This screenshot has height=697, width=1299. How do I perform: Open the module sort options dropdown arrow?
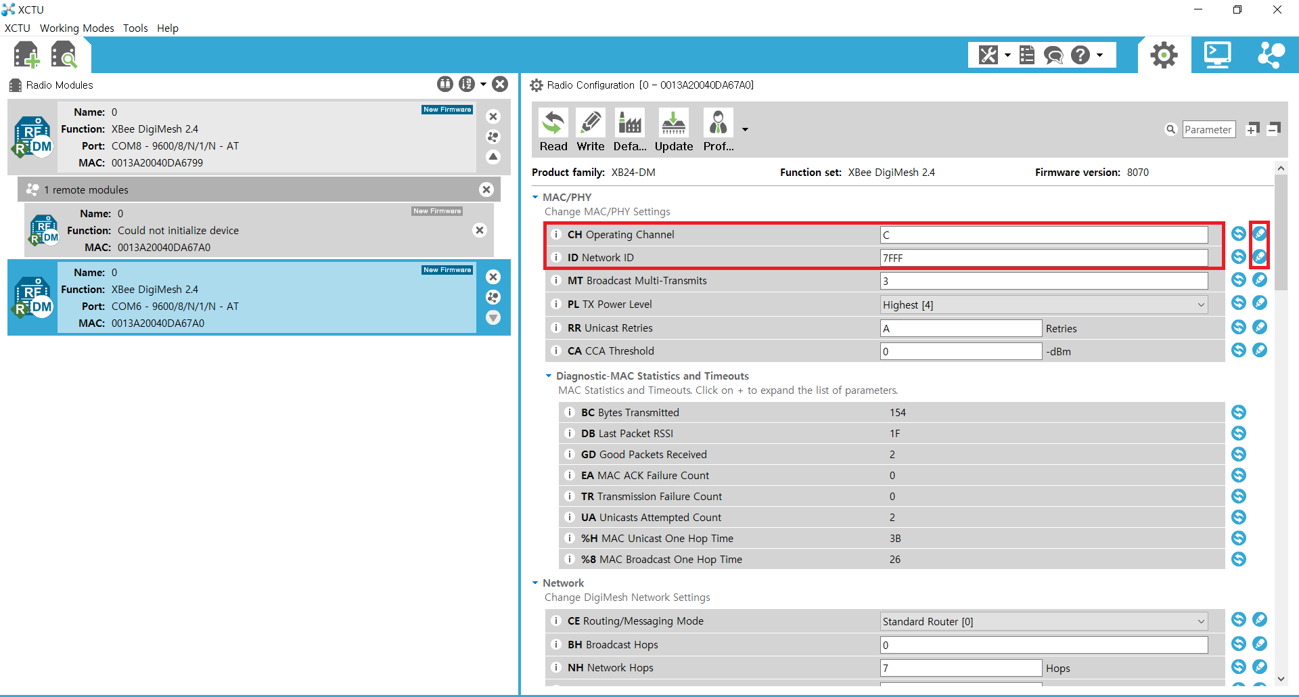[x=483, y=85]
